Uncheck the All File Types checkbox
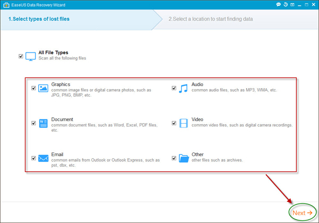The width and height of the screenshot is (319, 223). click(x=21, y=56)
